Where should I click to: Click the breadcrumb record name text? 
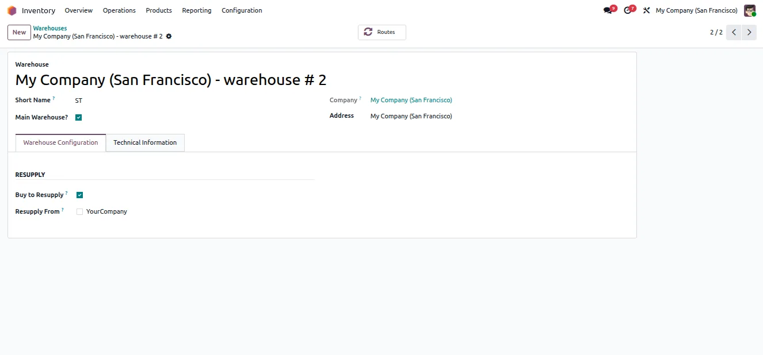[x=98, y=36]
